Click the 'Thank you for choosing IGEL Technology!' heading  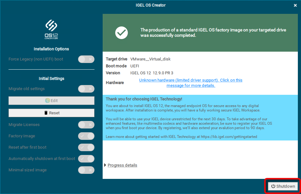[x=144, y=99]
